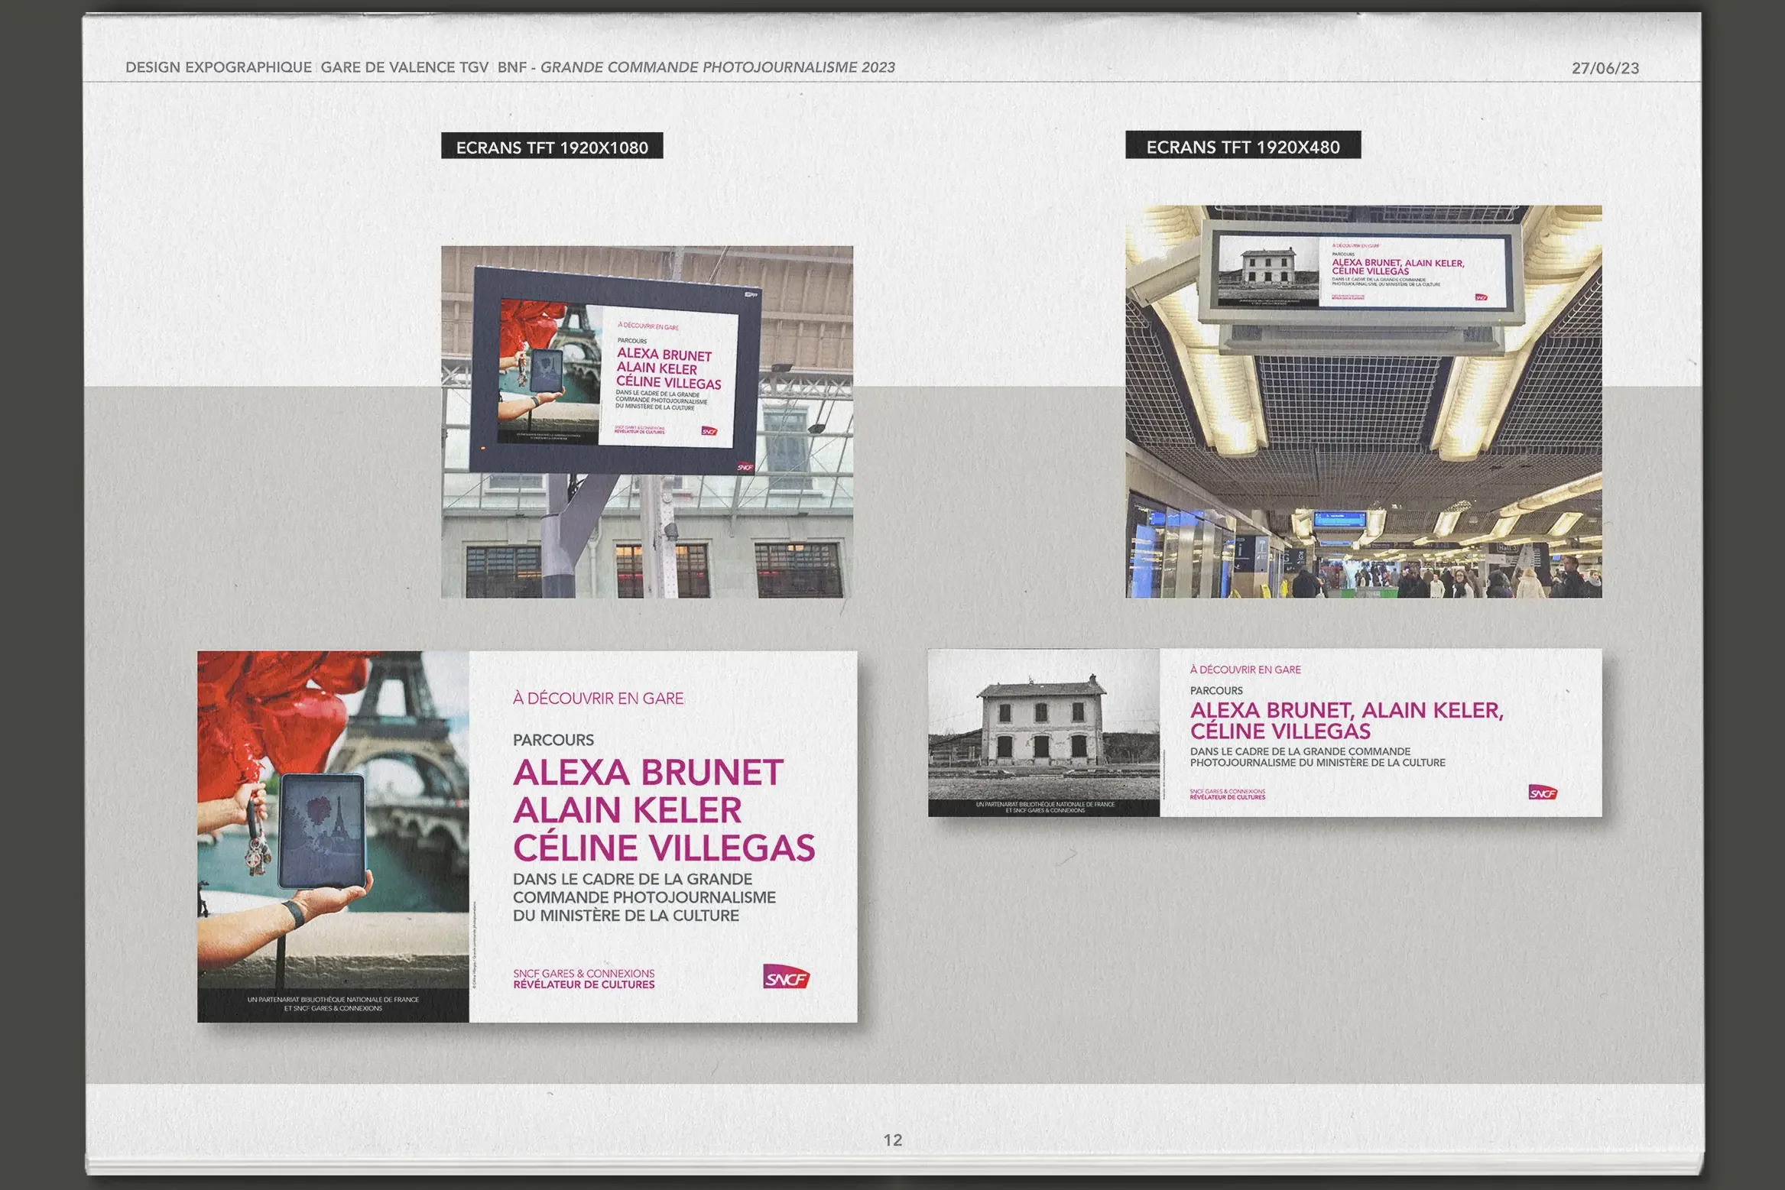Click the black-and-white house photo in the banner
Screen dimensions: 1785x1190
[x=1043, y=723]
